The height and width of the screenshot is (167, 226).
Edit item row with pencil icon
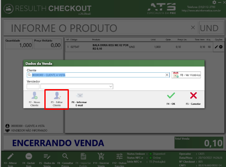(x=216, y=47)
